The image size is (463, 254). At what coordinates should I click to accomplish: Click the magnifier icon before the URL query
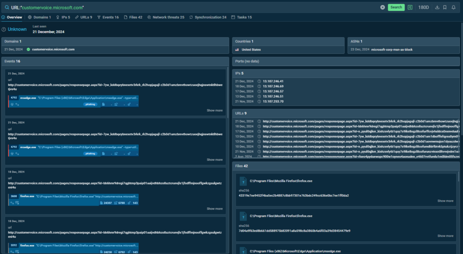tap(7, 8)
